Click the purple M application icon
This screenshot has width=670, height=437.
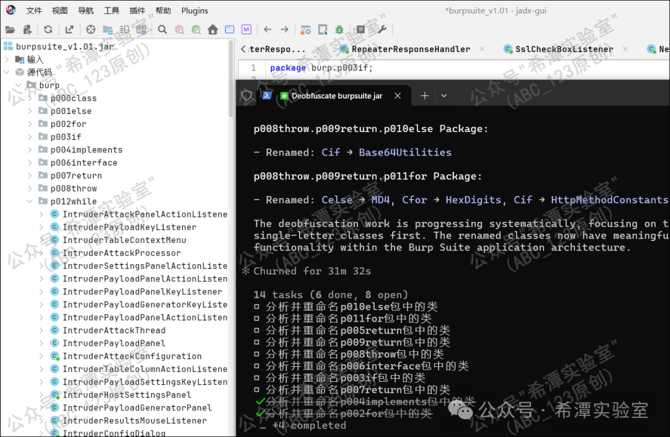click(x=246, y=30)
